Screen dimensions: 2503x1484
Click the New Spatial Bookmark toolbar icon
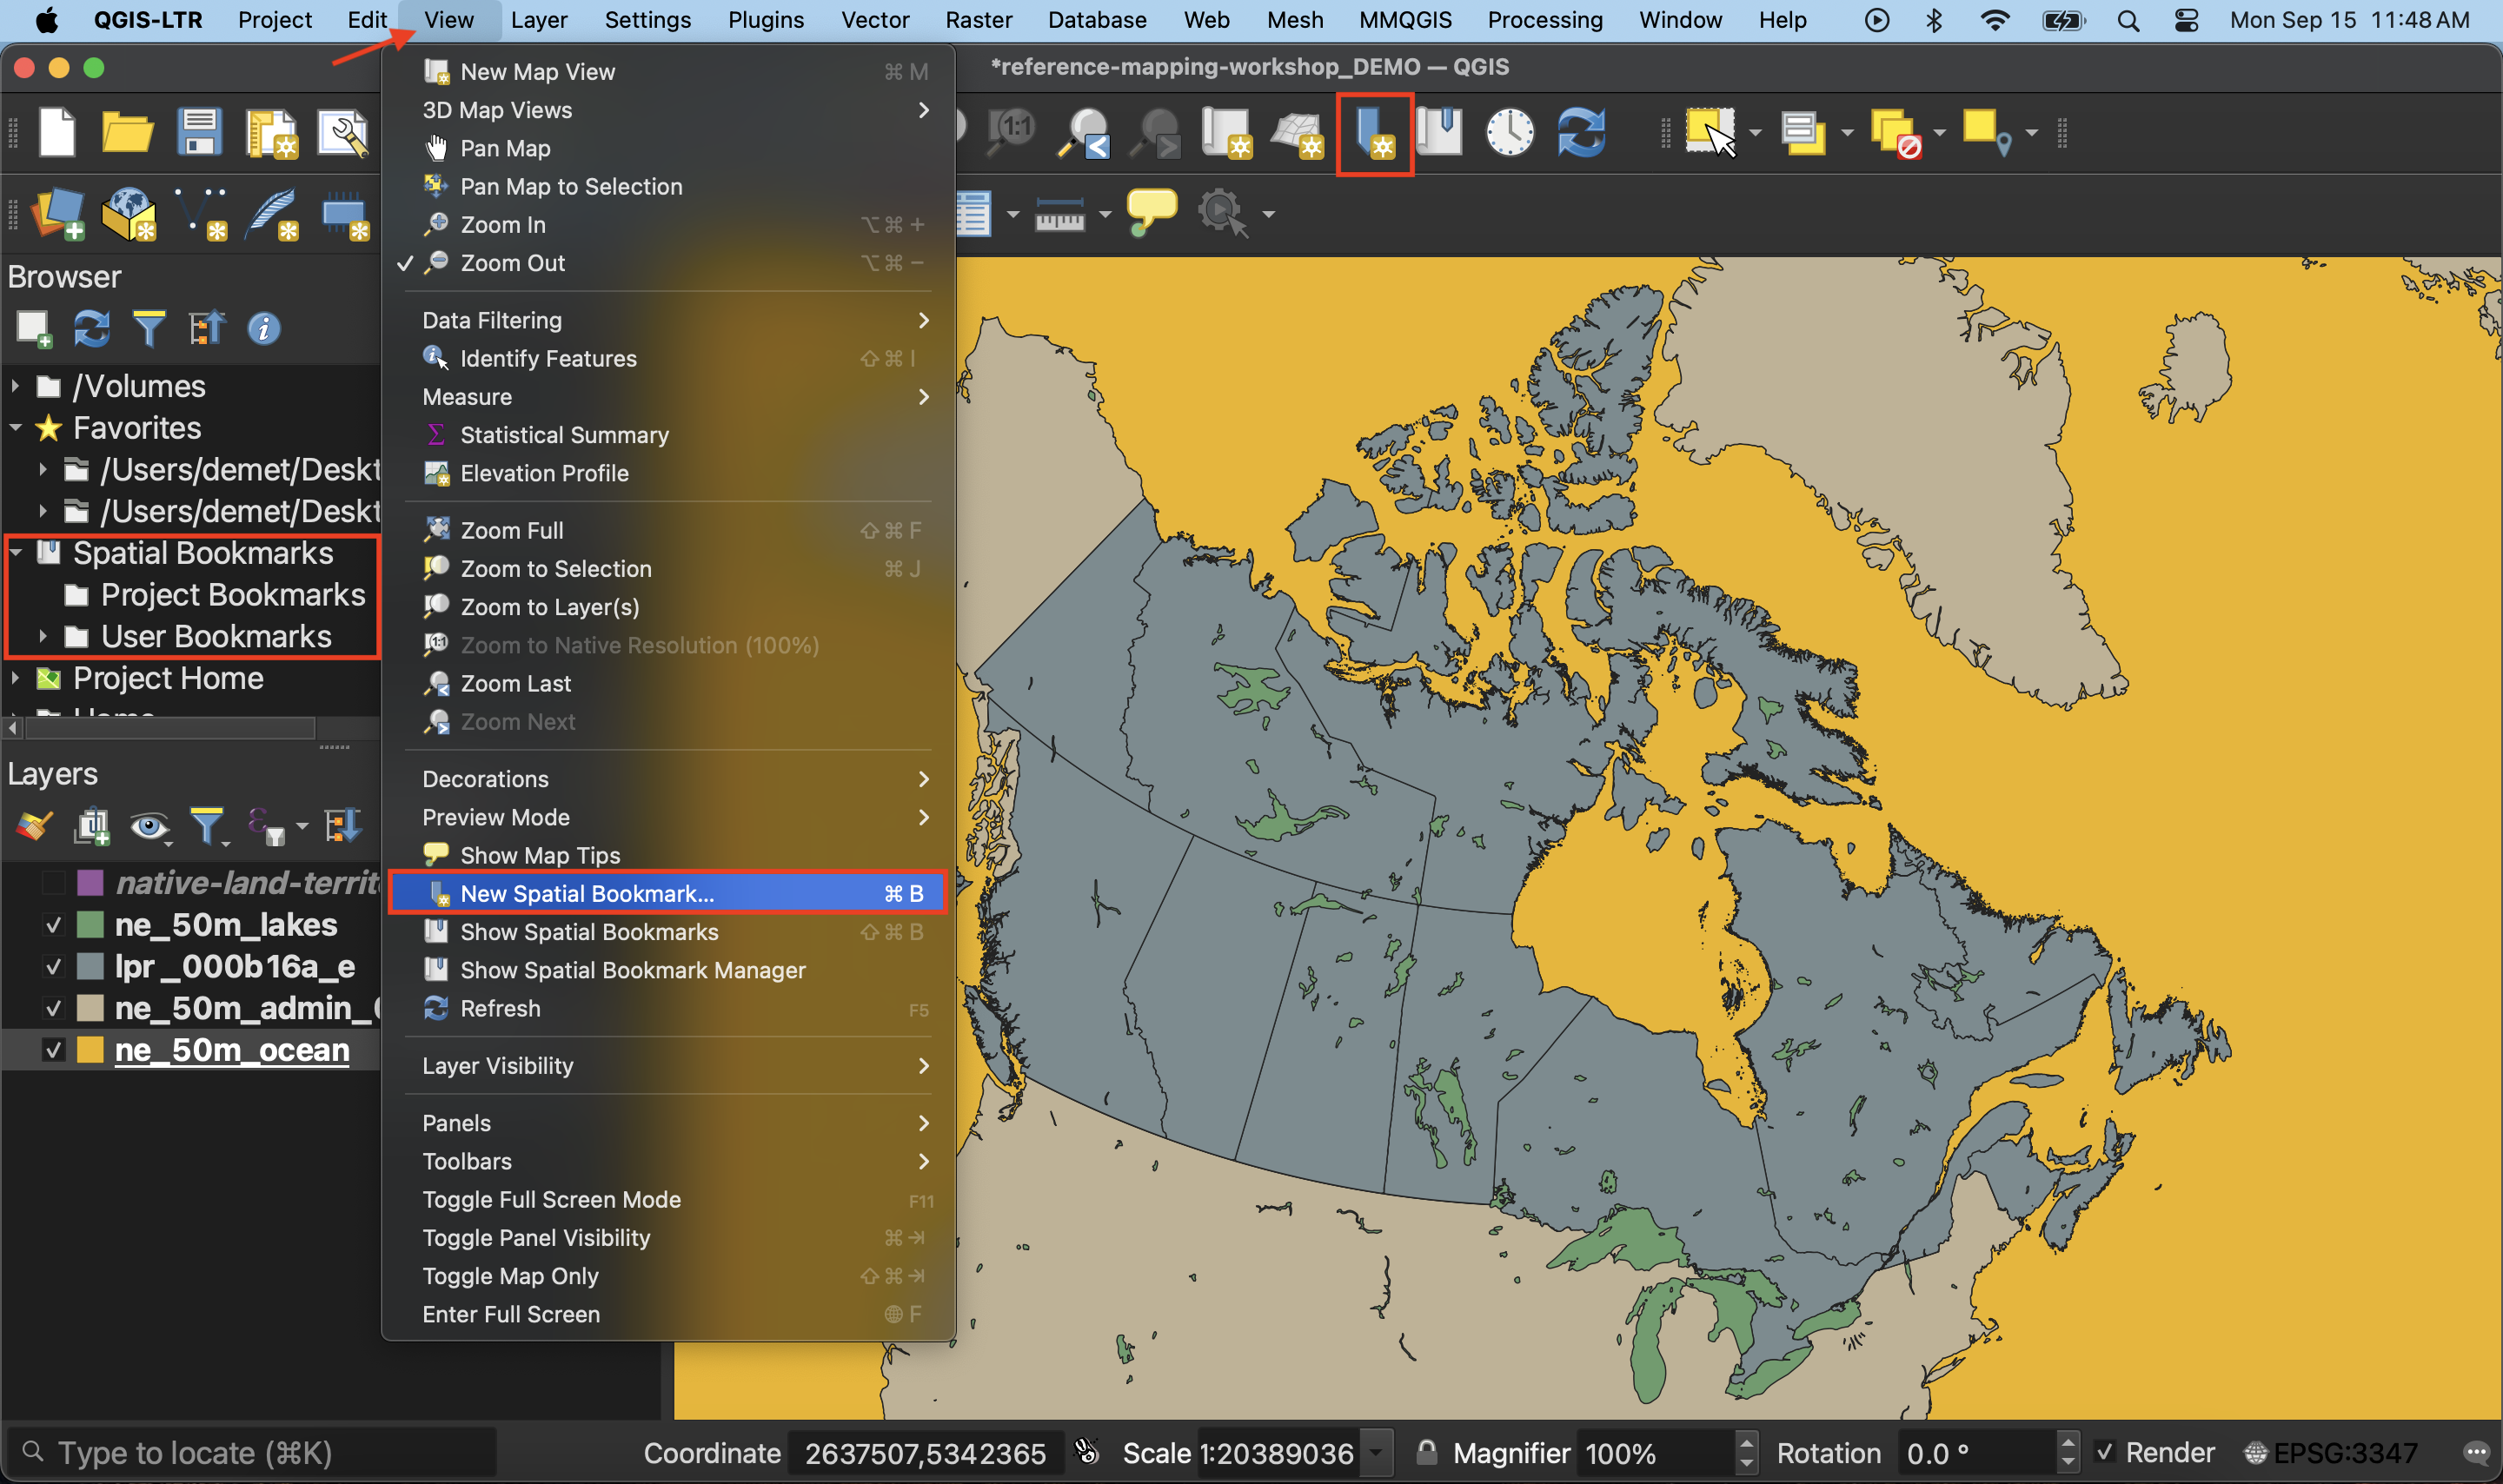pos(1374,133)
